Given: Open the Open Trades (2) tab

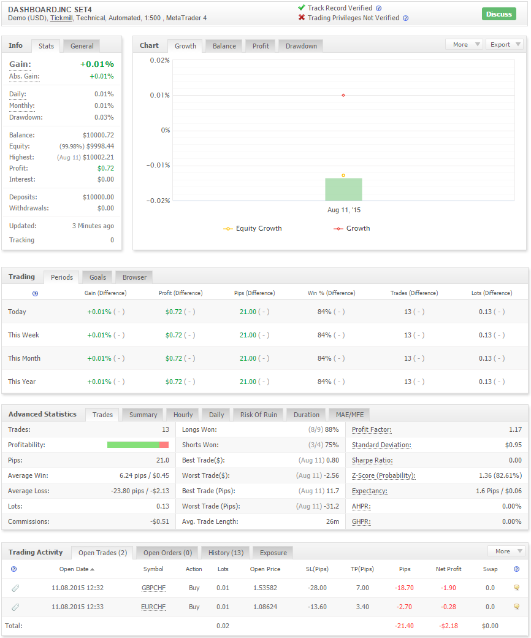Looking at the screenshot, I should [102, 553].
